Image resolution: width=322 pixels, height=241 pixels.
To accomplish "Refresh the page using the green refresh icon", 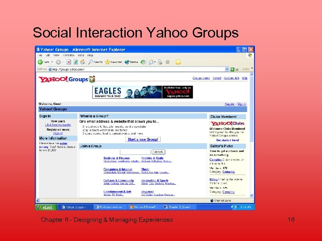I will [x=76, y=62].
